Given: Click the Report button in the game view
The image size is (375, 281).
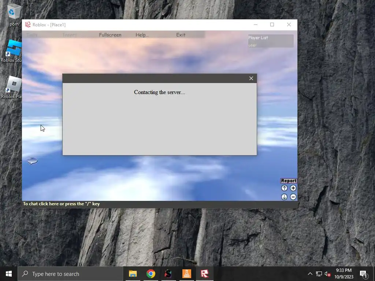Looking at the screenshot, I should (289, 181).
